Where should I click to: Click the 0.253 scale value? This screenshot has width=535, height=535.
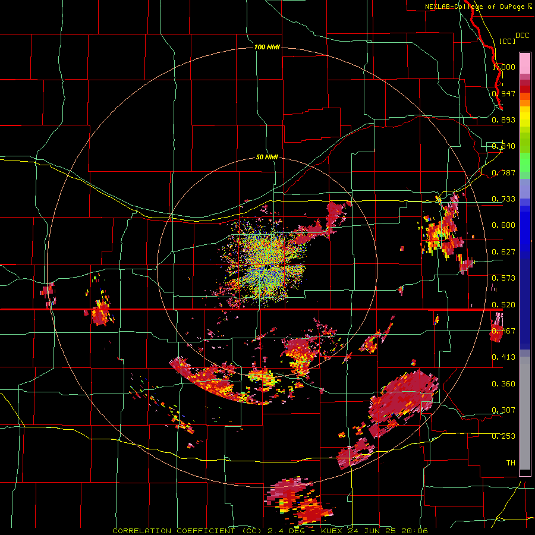pos(503,436)
